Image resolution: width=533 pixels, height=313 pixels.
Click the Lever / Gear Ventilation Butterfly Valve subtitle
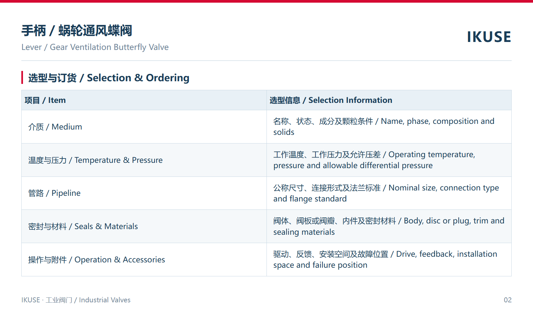click(x=95, y=47)
